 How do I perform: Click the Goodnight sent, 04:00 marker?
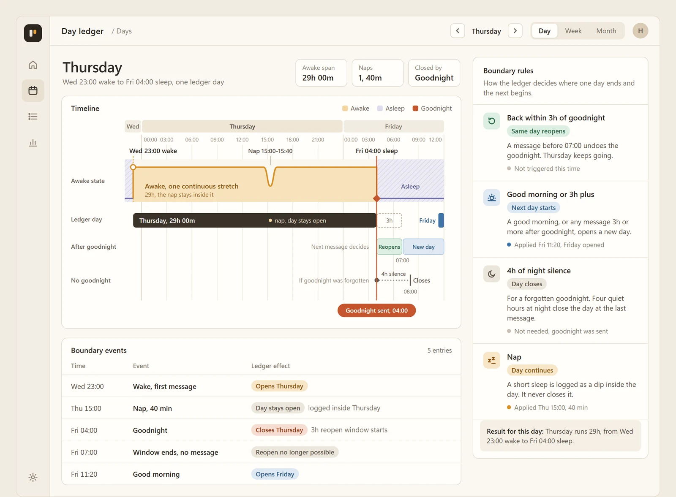coord(376,310)
